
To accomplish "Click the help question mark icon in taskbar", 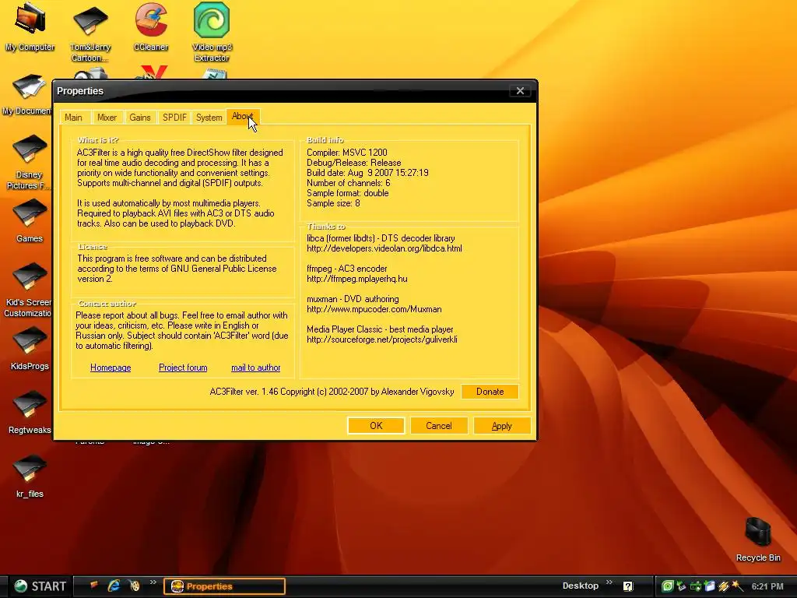I will [x=628, y=586].
